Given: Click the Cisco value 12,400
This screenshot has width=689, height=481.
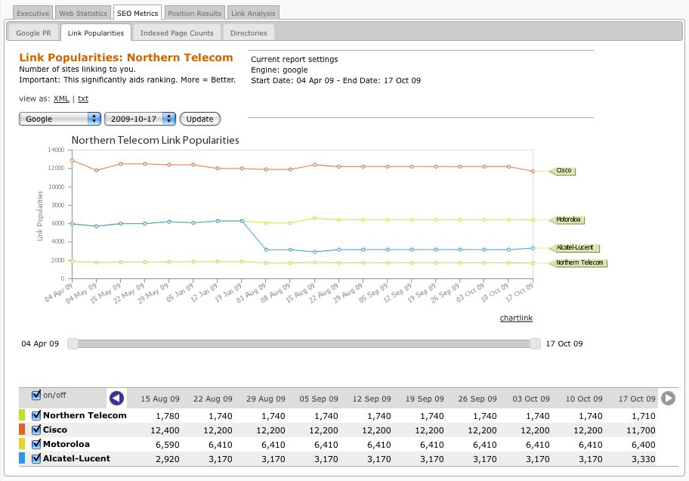Looking at the screenshot, I should point(165,430).
